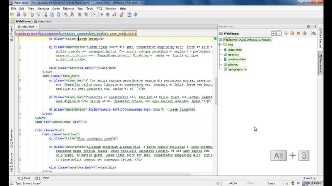The height and width of the screenshot is (186, 332).
Task: Click the Undo arrow icon
Action: pyautogui.click(x=32, y=14)
